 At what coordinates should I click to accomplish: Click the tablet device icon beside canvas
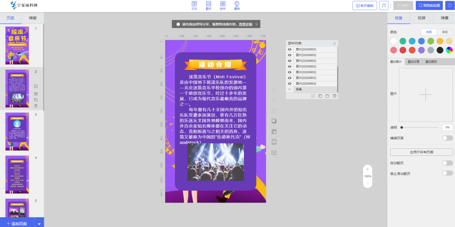point(274,142)
